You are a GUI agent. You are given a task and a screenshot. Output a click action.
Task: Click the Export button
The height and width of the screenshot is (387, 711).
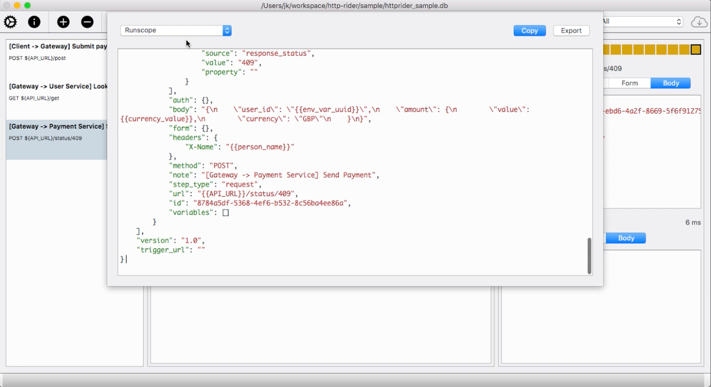[x=571, y=31]
